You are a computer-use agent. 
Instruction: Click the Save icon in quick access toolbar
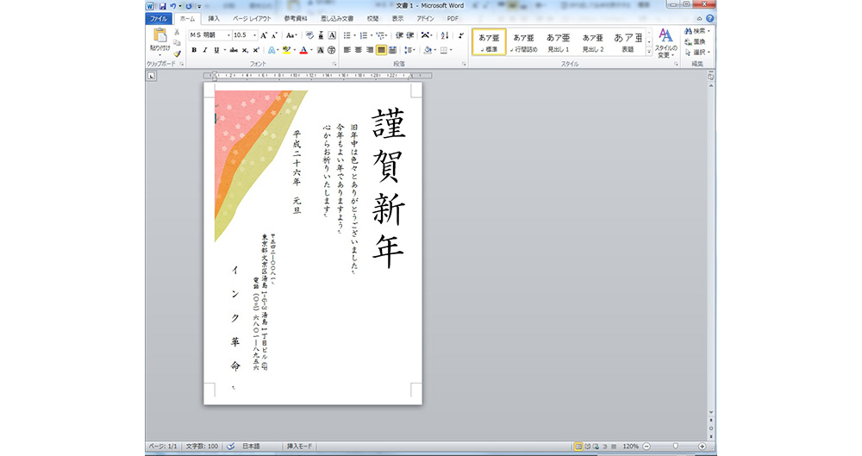coord(163,6)
